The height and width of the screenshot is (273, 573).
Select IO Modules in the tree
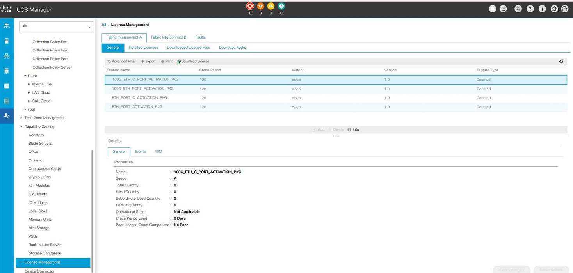38,203
